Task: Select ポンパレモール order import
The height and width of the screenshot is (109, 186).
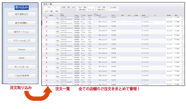Action: pyautogui.click(x=21, y=67)
